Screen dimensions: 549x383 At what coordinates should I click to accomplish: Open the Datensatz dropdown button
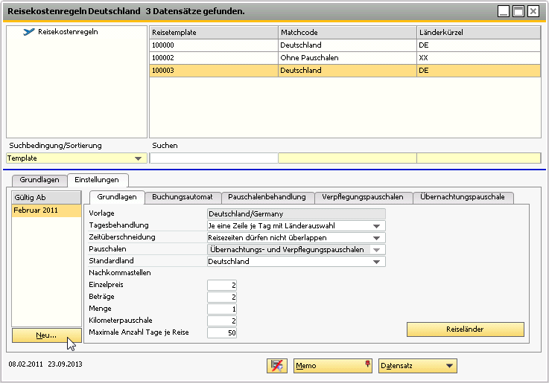[449, 366]
